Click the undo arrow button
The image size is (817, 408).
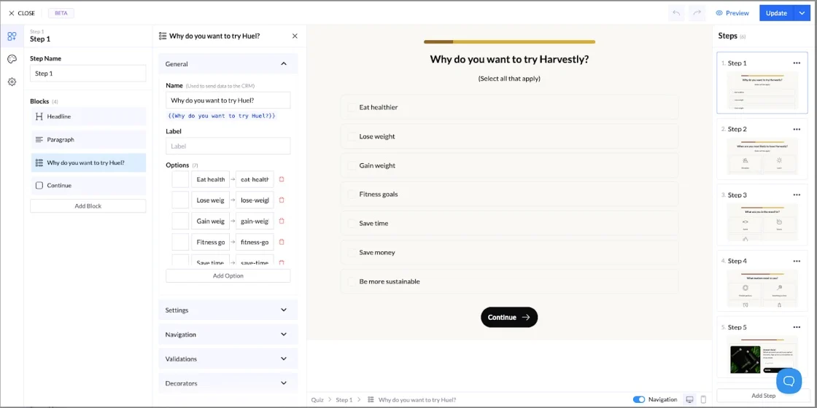[x=676, y=13]
